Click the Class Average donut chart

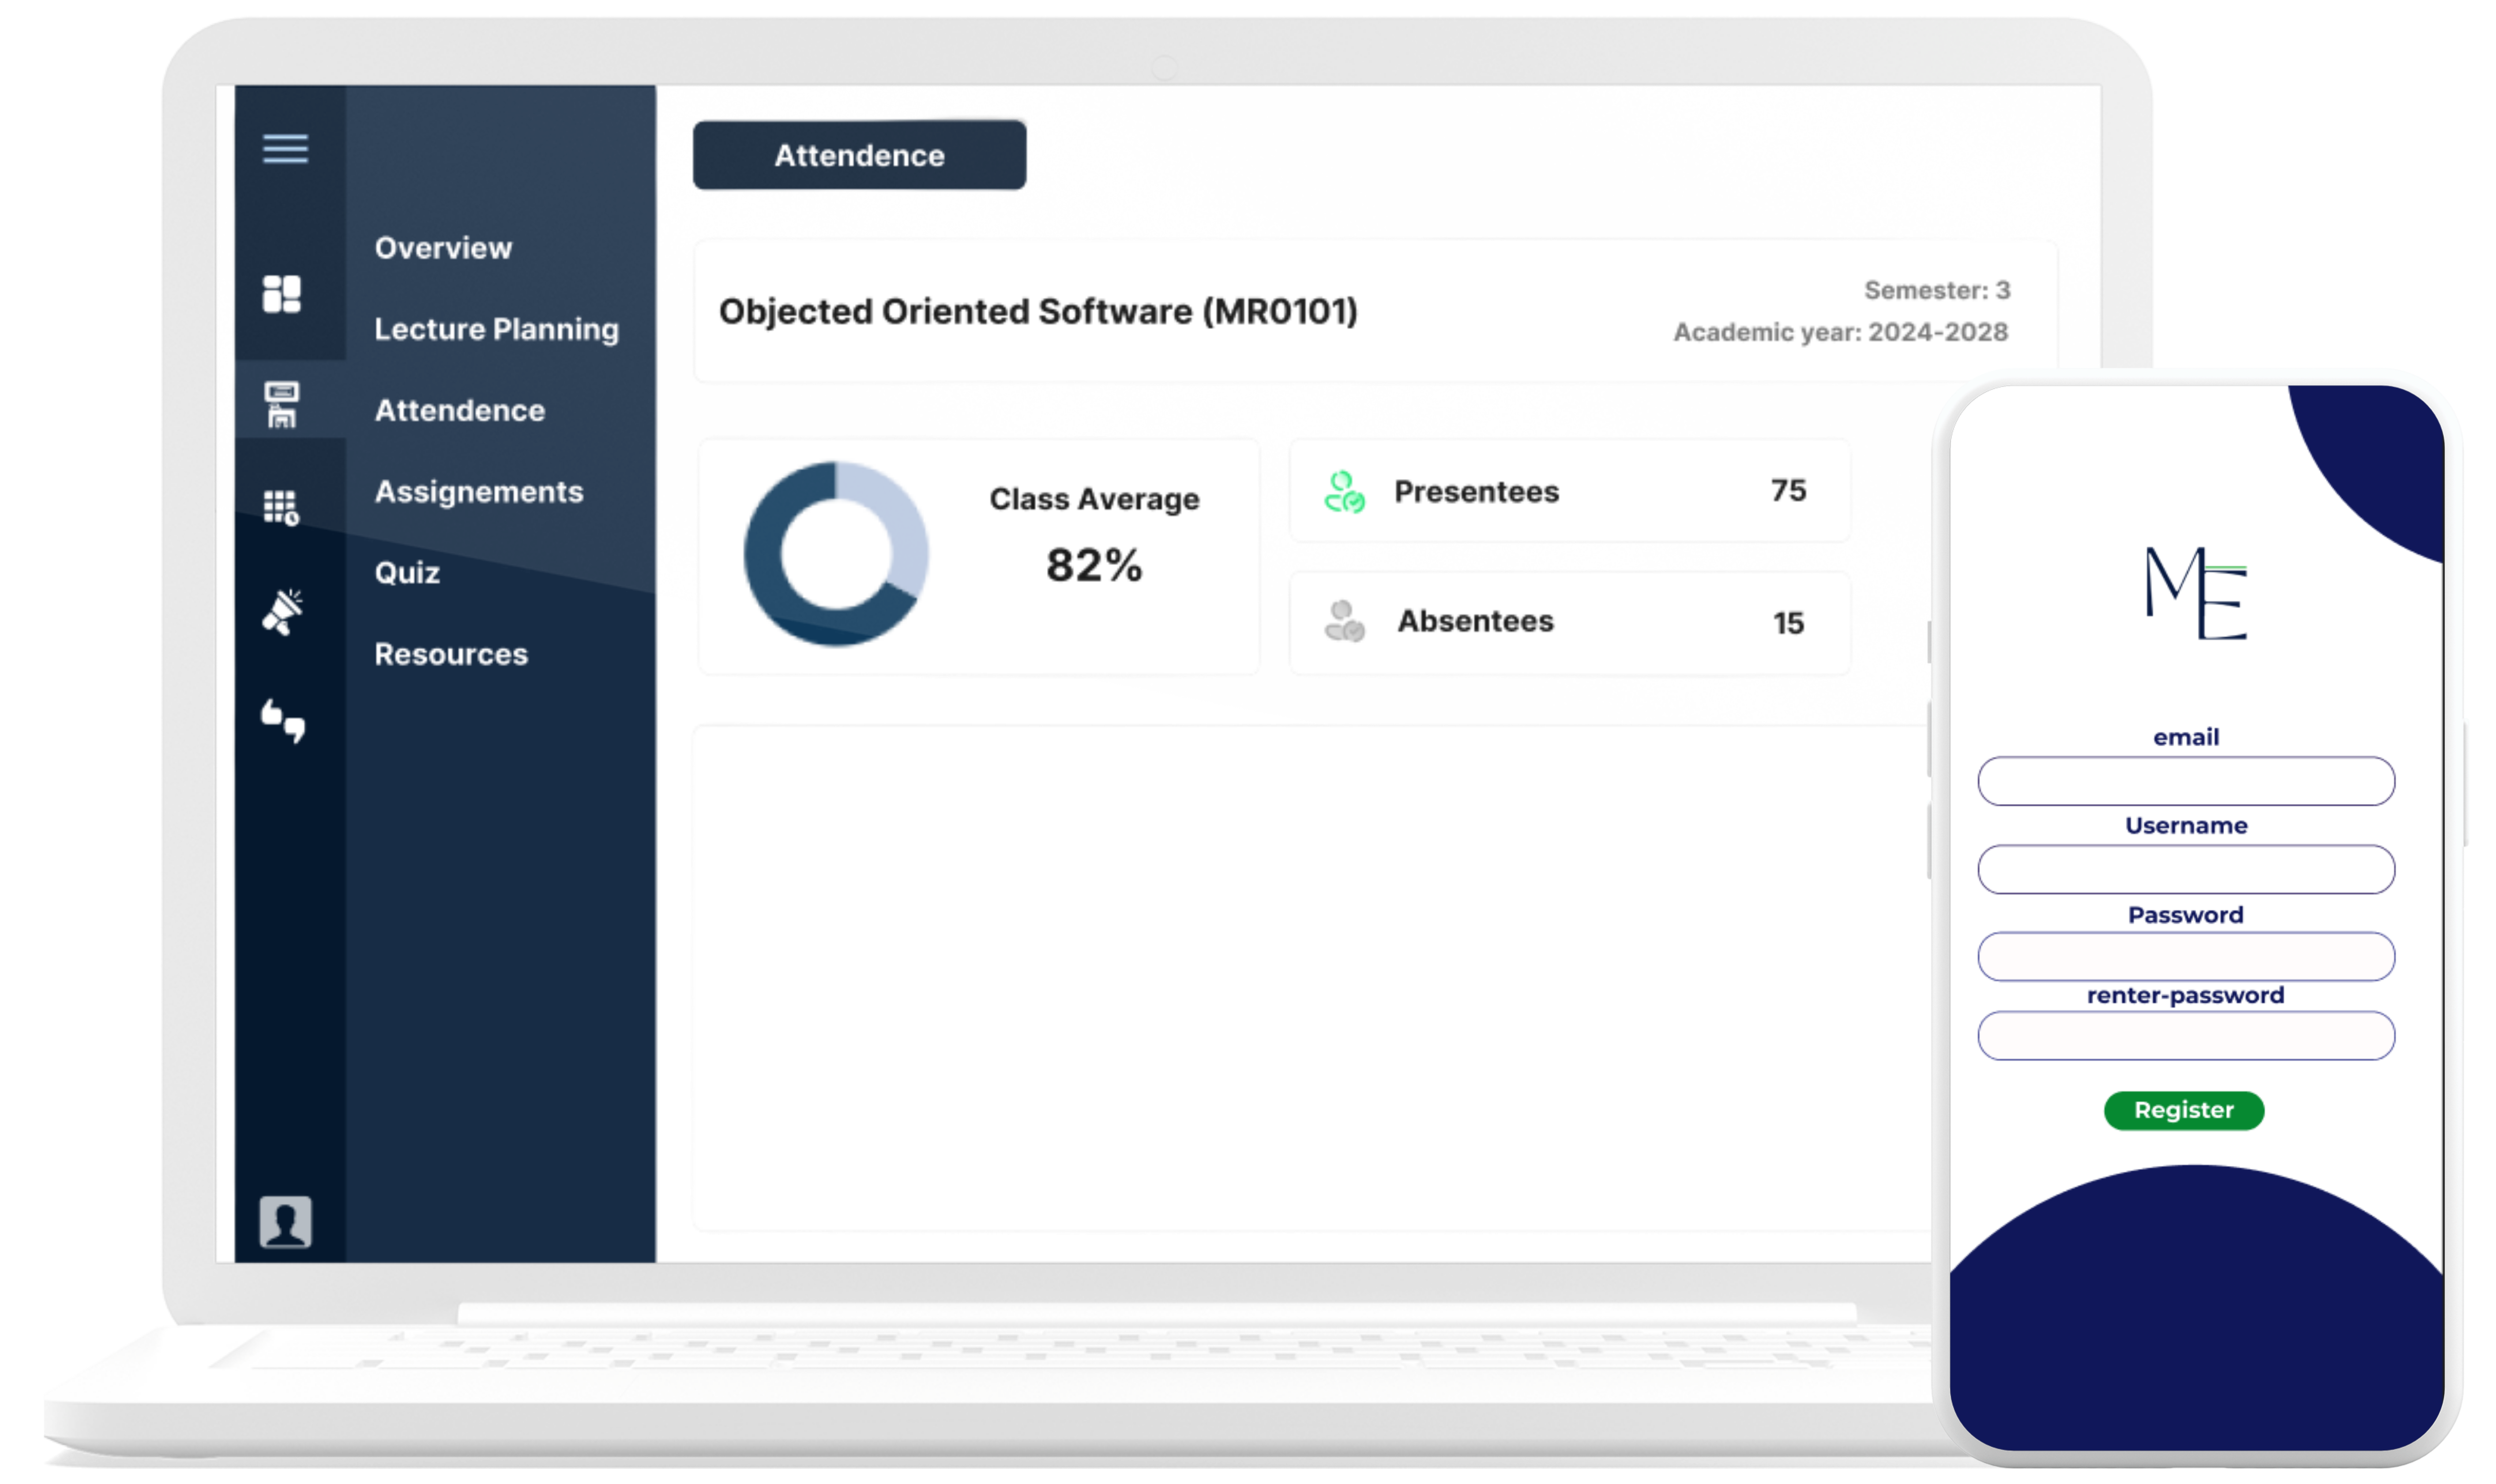837,553
